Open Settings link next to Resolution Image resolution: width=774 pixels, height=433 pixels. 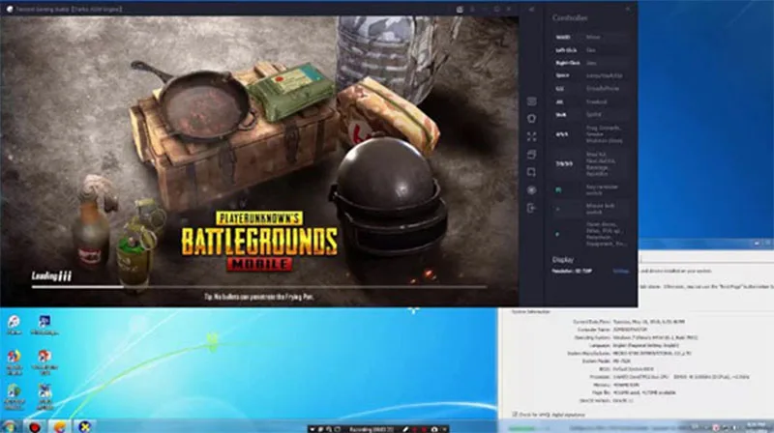point(620,272)
